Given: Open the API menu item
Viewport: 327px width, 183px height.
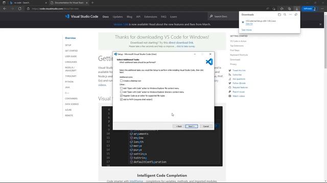Looking at the screenshot, I should 138,17.
